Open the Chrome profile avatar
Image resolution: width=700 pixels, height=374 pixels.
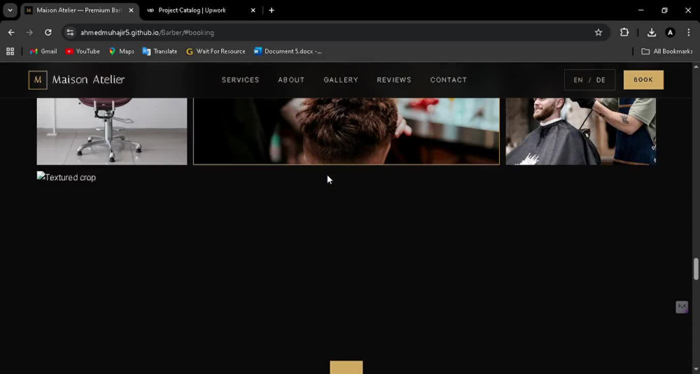tap(670, 33)
